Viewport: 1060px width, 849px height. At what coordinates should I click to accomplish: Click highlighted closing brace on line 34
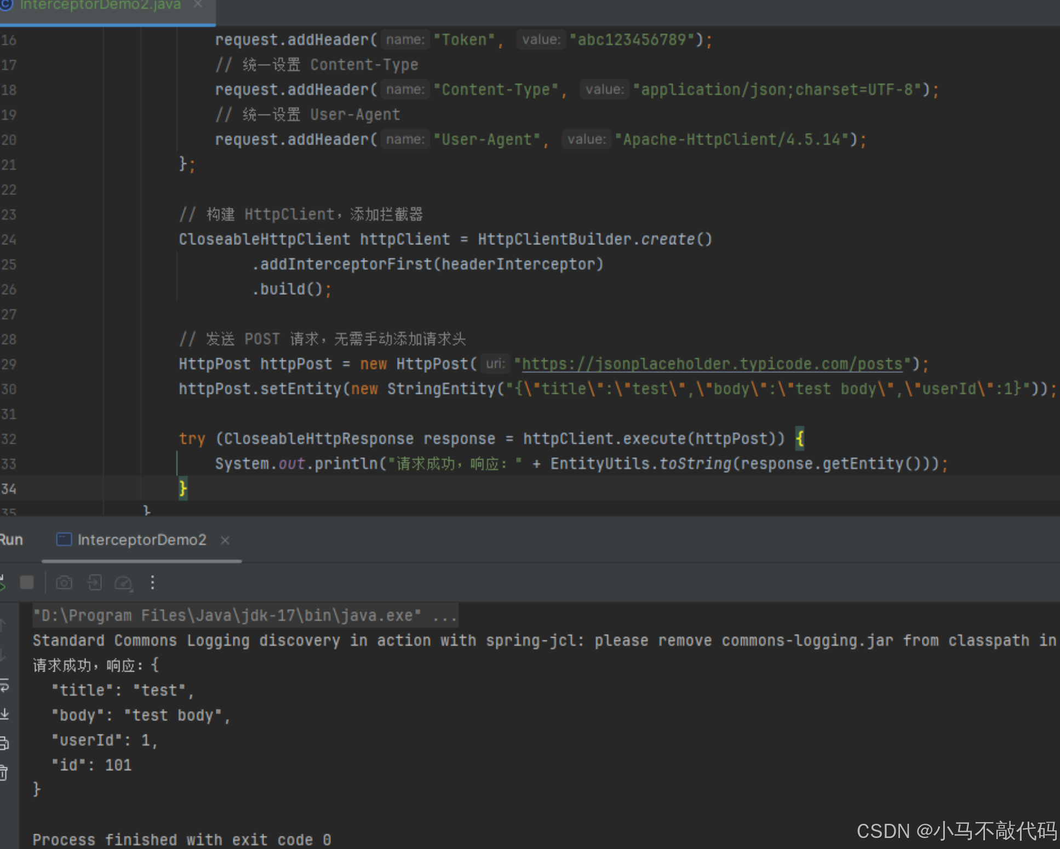click(x=183, y=488)
